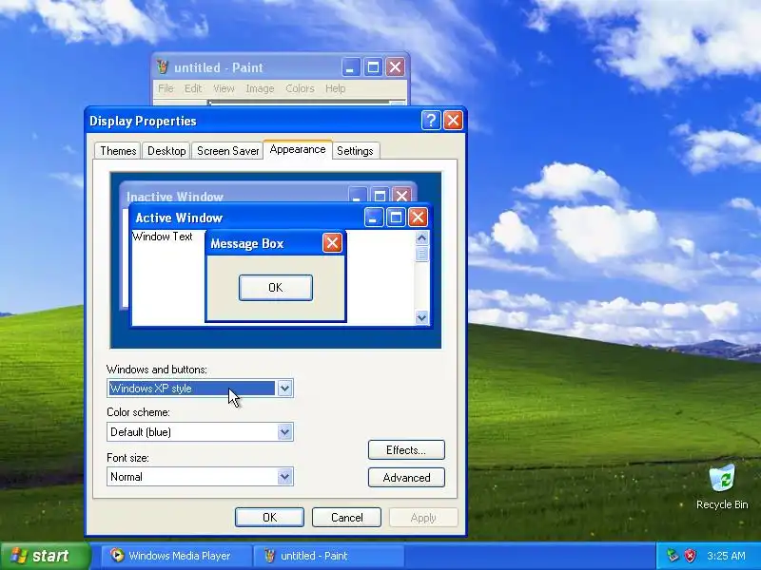
Task: Close the untitled - Paint window
Action: (x=396, y=66)
